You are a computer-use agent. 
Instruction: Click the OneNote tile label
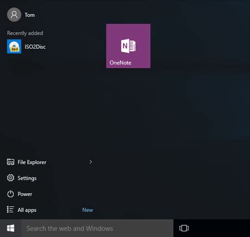point(121,63)
